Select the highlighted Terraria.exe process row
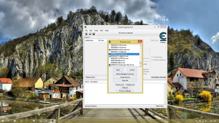 point(124,54)
